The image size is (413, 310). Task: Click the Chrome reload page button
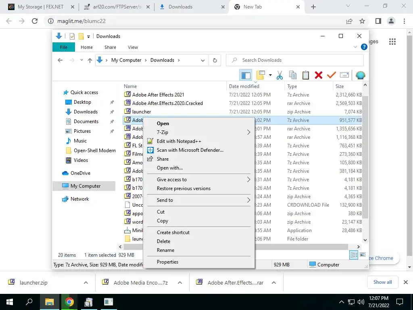pyautogui.click(x=35, y=21)
